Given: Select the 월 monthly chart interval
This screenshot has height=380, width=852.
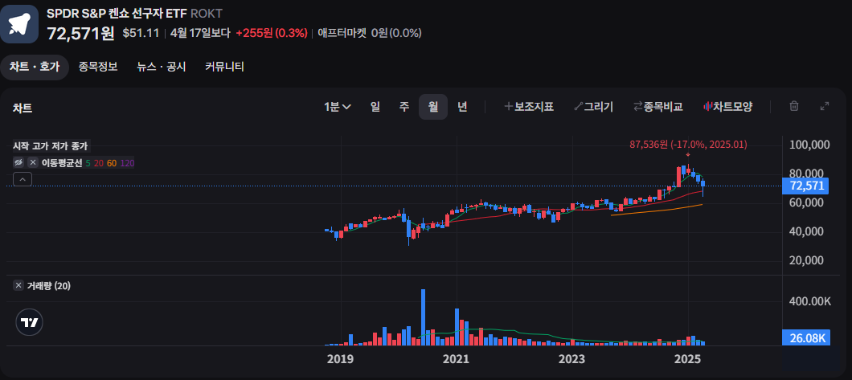Looking at the screenshot, I should pos(433,107).
